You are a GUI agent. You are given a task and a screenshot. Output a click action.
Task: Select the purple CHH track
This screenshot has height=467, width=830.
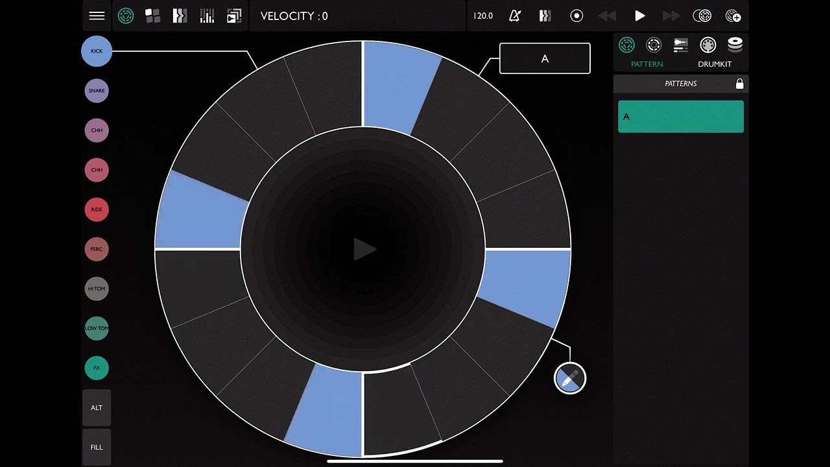(x=97, y=130)
